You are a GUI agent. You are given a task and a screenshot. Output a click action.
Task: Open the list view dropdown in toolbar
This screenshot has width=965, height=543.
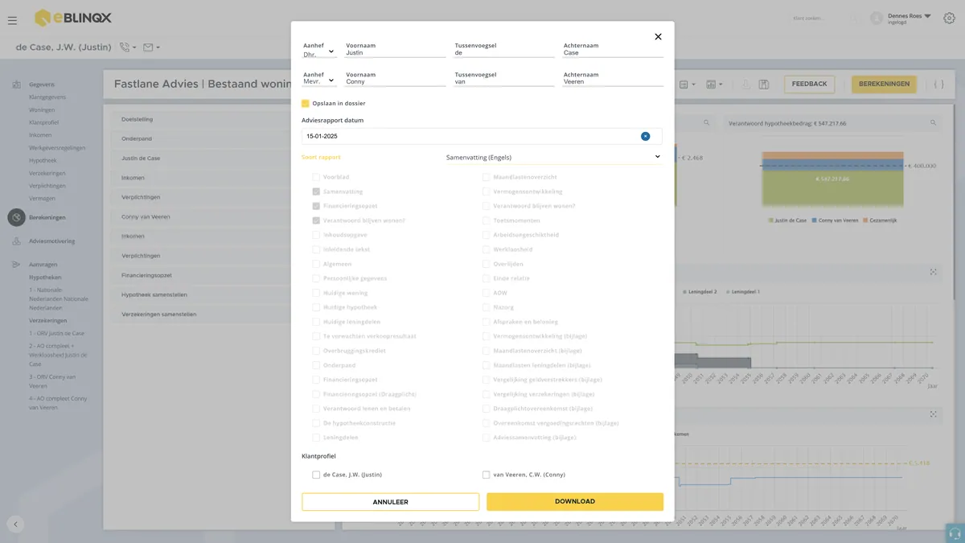click(687, 84)
